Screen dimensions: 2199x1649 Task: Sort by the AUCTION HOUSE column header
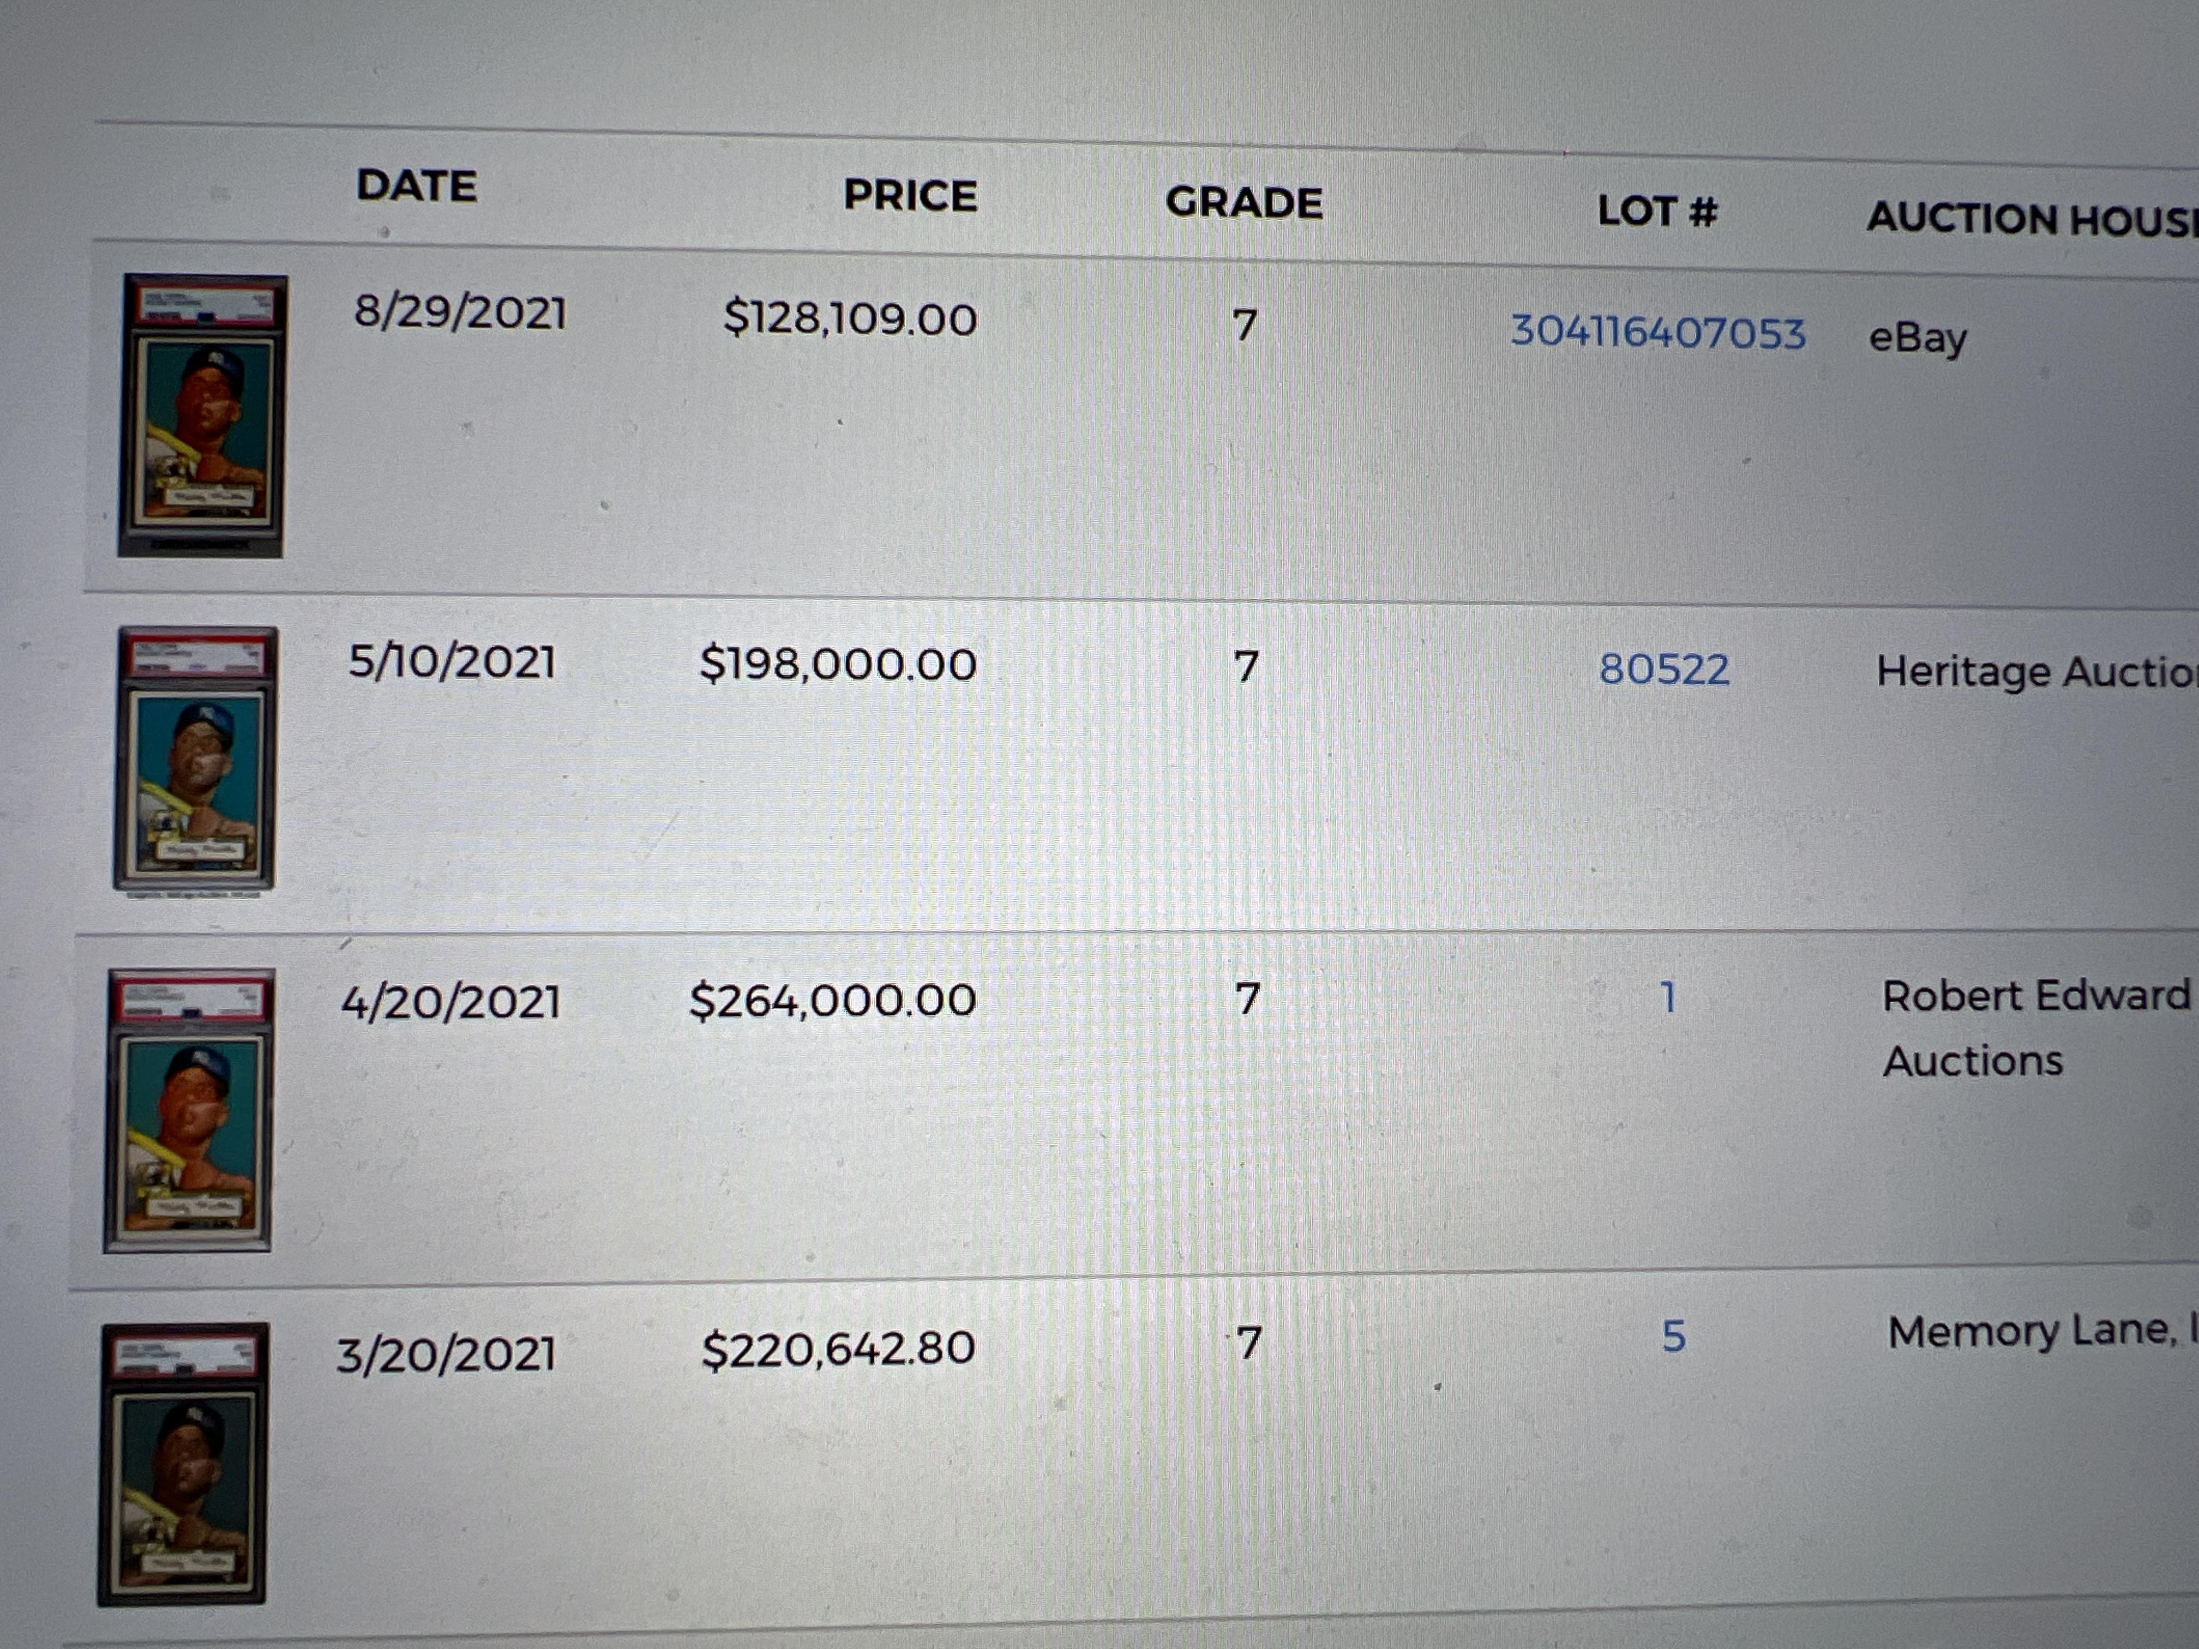click(2028, 219)
